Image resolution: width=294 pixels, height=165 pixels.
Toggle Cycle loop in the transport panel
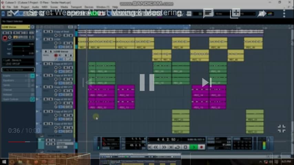coord(177,147)
